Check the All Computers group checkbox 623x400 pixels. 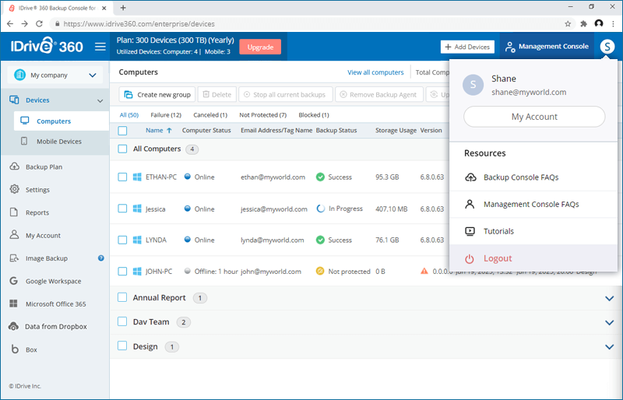pyautogui.click(x=122, y=149)
